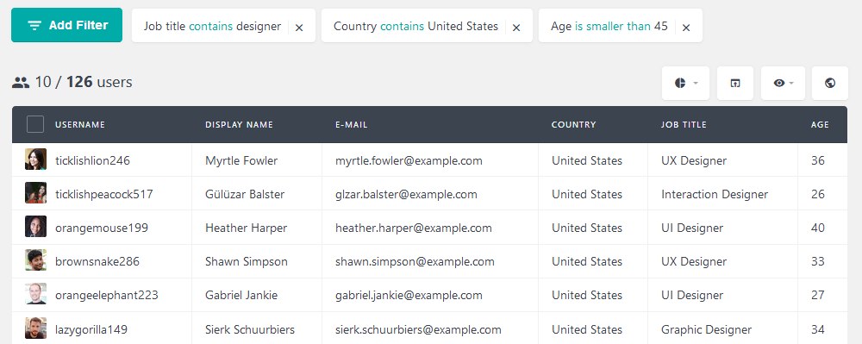
Task: Remove the Age is smaller than 45 filter
Action: pos(686,28)
